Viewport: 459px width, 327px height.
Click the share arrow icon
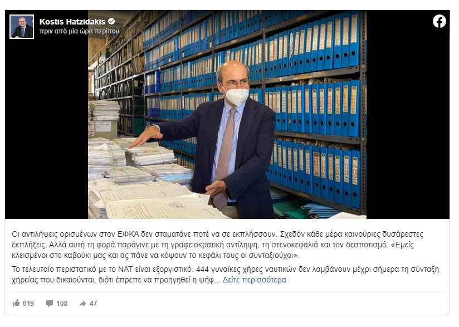pyautogui.click(x=83, y=304)
